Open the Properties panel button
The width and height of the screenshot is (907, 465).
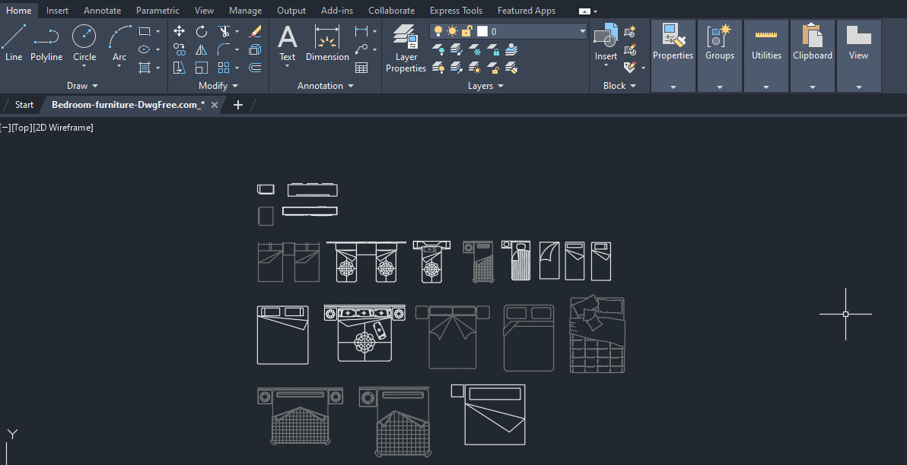673,55
